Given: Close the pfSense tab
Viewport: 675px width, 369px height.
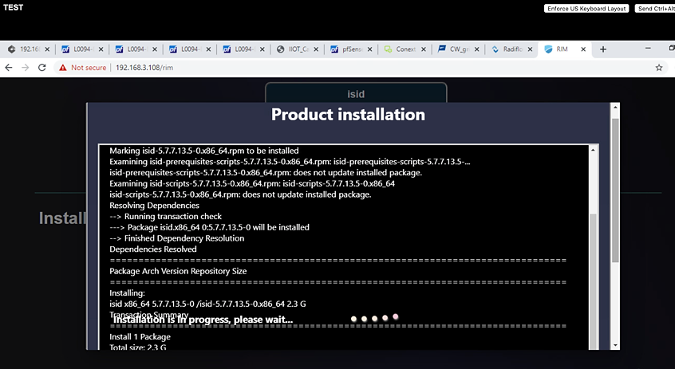Looking at the screenshot, I should pyautogui.click(x=369, y=49).
